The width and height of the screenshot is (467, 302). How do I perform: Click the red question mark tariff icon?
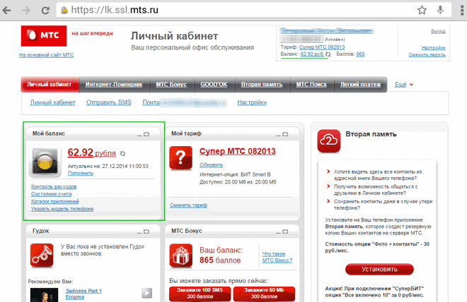click(185, 161)
